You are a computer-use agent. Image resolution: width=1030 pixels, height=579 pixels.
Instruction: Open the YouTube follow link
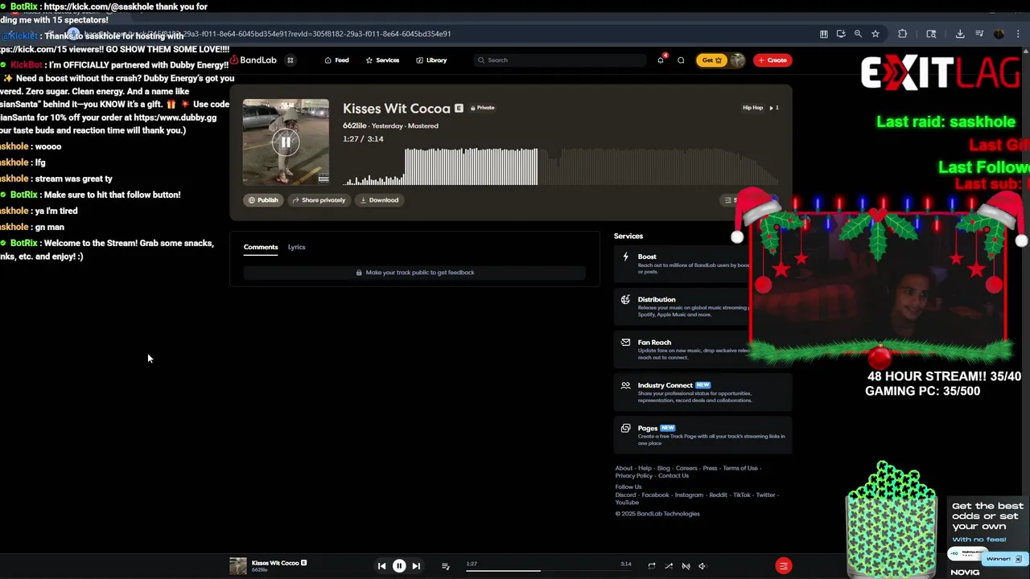pyautogui.click(x=627, y=503)
